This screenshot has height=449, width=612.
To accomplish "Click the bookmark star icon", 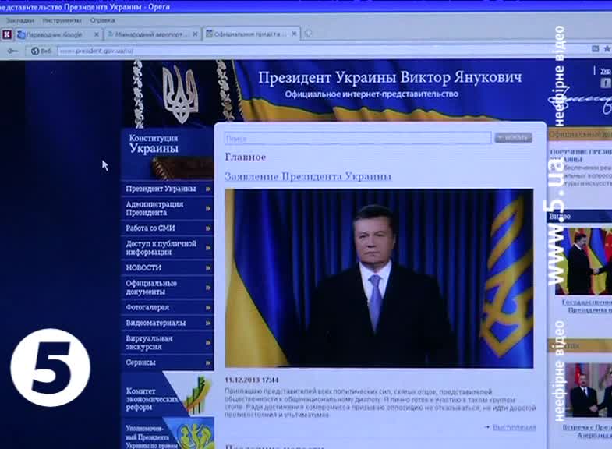I will coord(607,49).
